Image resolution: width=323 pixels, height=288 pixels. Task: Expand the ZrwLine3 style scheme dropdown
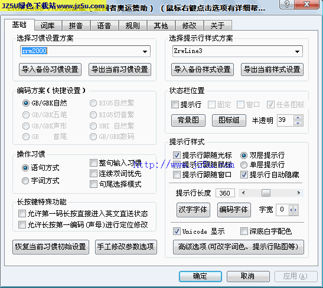point(297,51)
